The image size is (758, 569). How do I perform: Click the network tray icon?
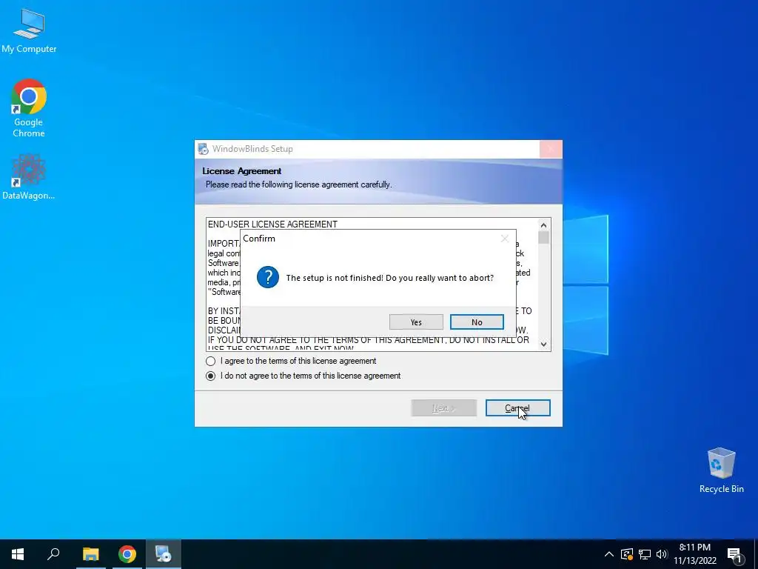645,554
